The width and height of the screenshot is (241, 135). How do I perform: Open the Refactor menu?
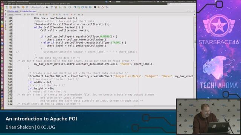pos(32,4)
